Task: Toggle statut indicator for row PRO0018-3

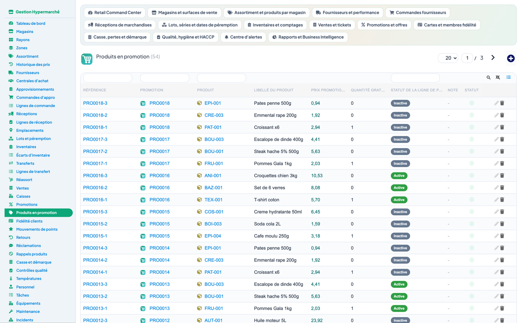Action: (471, 103)
